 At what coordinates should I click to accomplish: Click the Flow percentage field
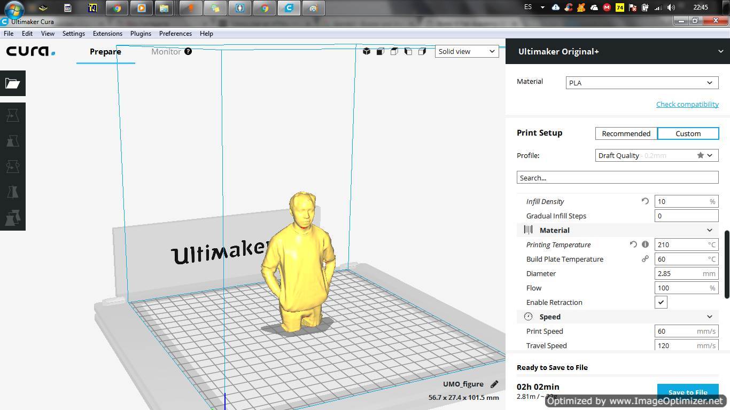tap(686, 288)
